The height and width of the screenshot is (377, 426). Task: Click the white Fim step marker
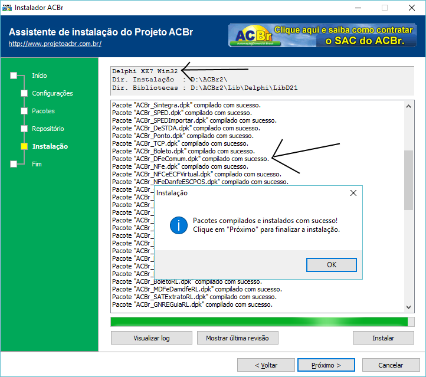tap(14, 164)
